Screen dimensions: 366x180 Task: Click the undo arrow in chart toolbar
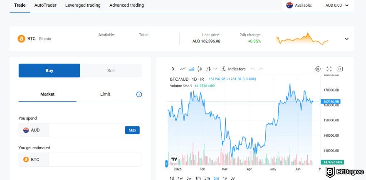pyautogui.click(x=253, y=69)
